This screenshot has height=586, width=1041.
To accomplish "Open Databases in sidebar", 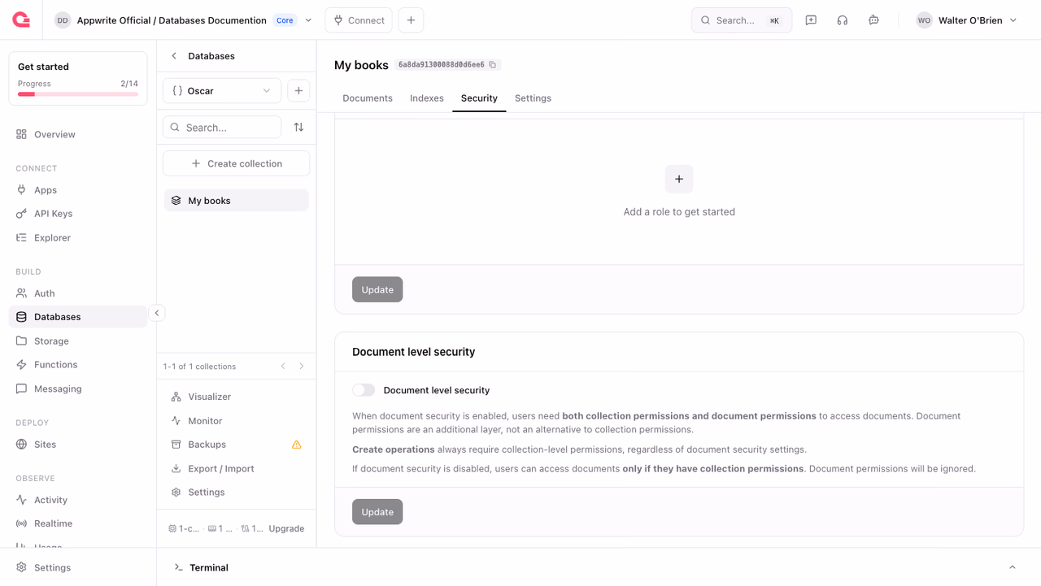I will coord(78,317).
